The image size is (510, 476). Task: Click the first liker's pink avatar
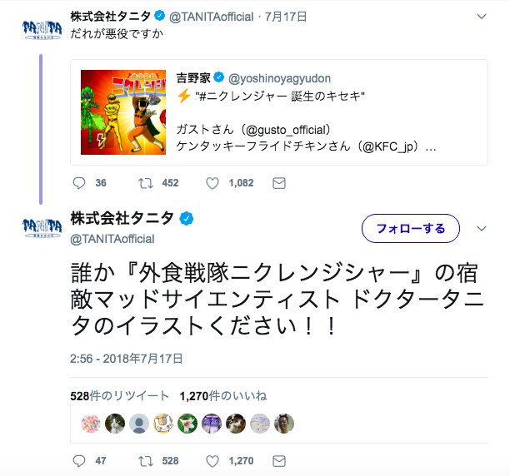(x=91, y=424)
